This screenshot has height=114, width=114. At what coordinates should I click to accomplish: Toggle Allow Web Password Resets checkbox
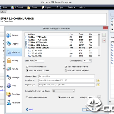(x=66, y=67)
